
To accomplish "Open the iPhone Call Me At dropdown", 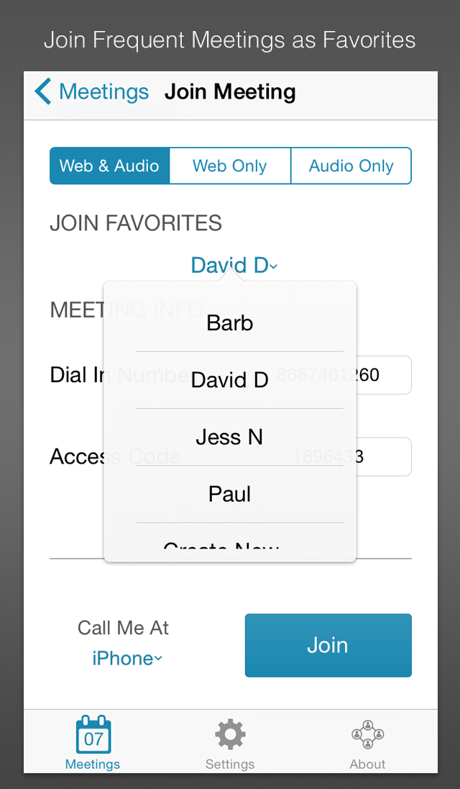I will point(127,658).
